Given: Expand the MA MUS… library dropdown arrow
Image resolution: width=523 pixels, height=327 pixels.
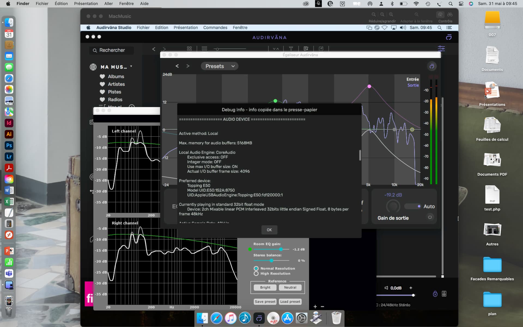Looking at the screenshot, I should click(131, 66).
